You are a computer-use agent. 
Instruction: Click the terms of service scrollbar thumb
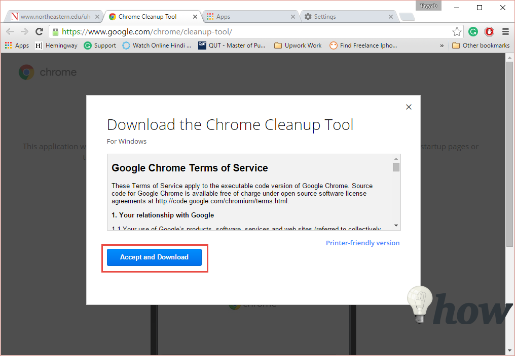[x=396, y=167]
